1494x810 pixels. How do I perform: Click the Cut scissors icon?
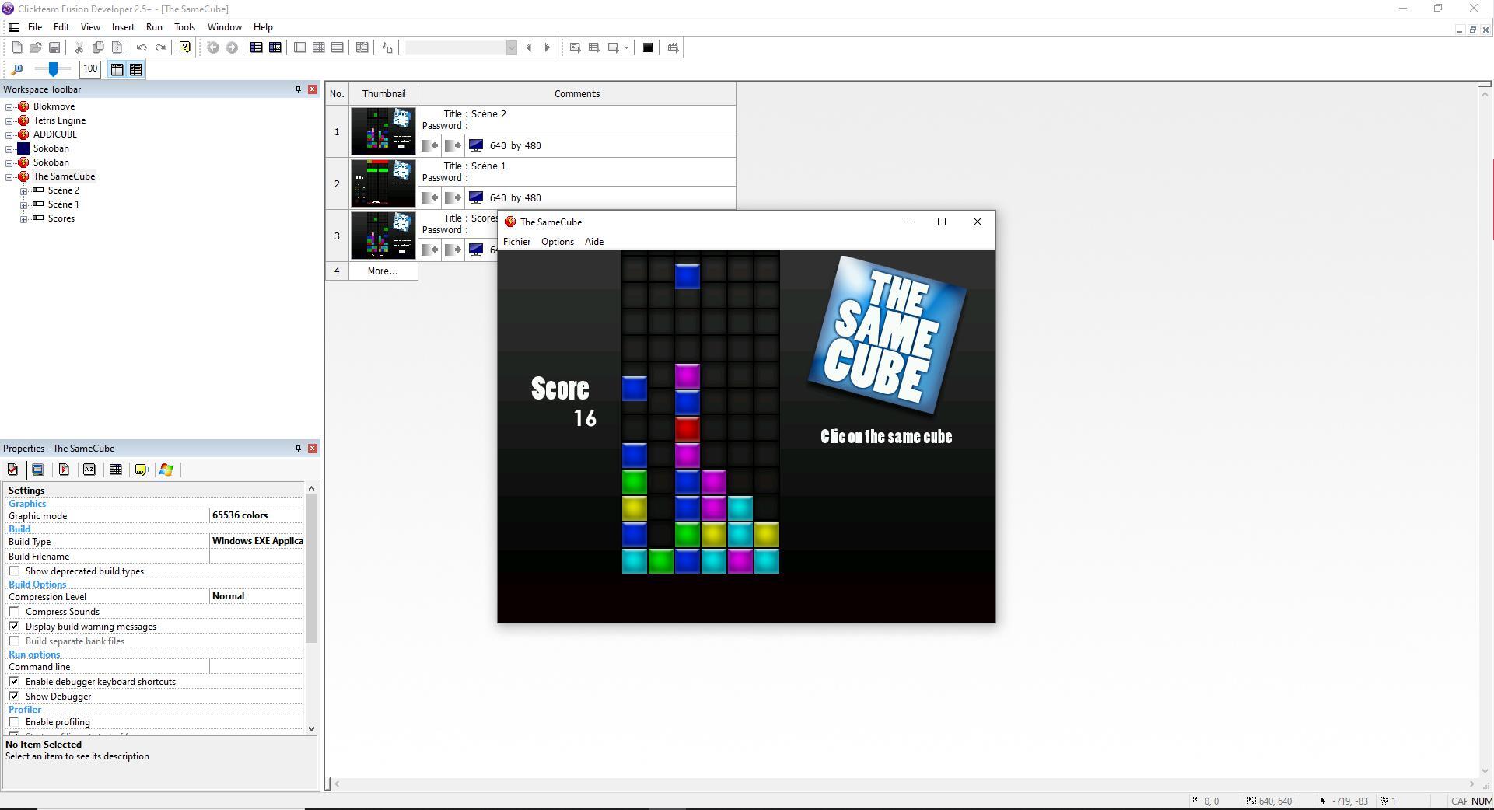(x=79, y=47)
